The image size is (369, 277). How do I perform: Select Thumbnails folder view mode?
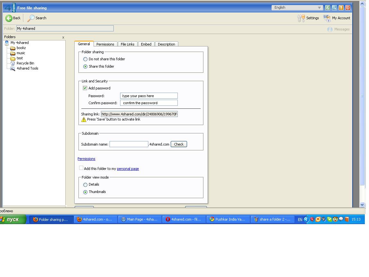pos(85,192)
